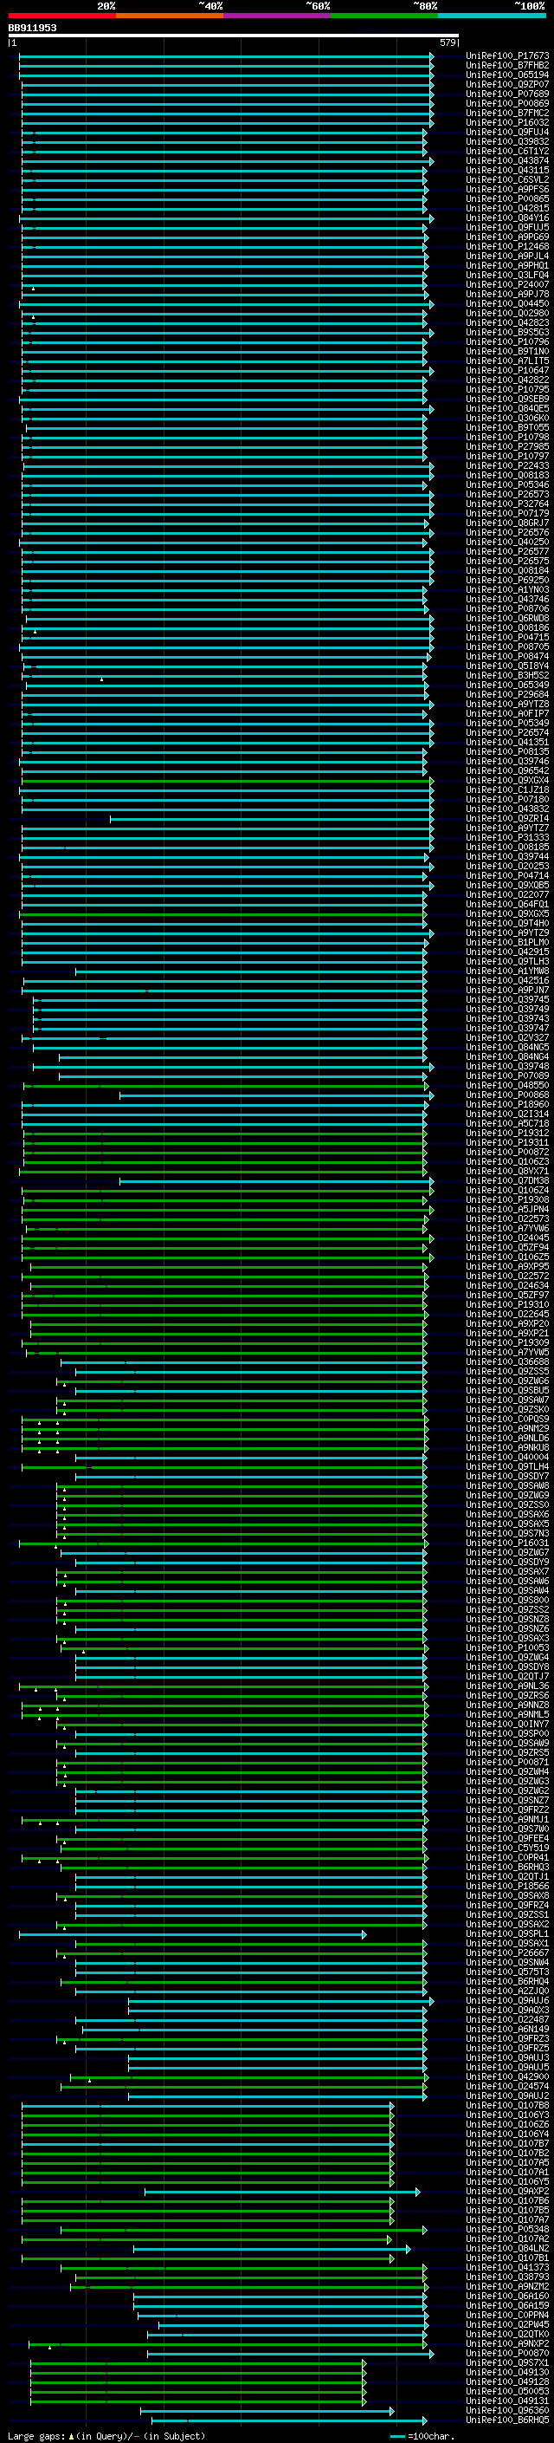554x2443 pixels.
Task: Open the UniRef100_P19312 entry
Action: point(506,1134)
